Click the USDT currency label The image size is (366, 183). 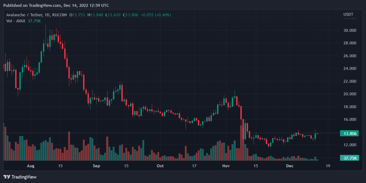point(348,14)
